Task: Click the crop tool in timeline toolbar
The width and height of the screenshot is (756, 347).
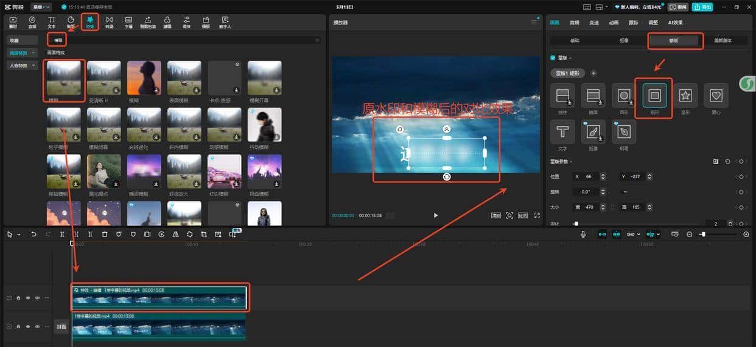Action: [x=203, y=234]
